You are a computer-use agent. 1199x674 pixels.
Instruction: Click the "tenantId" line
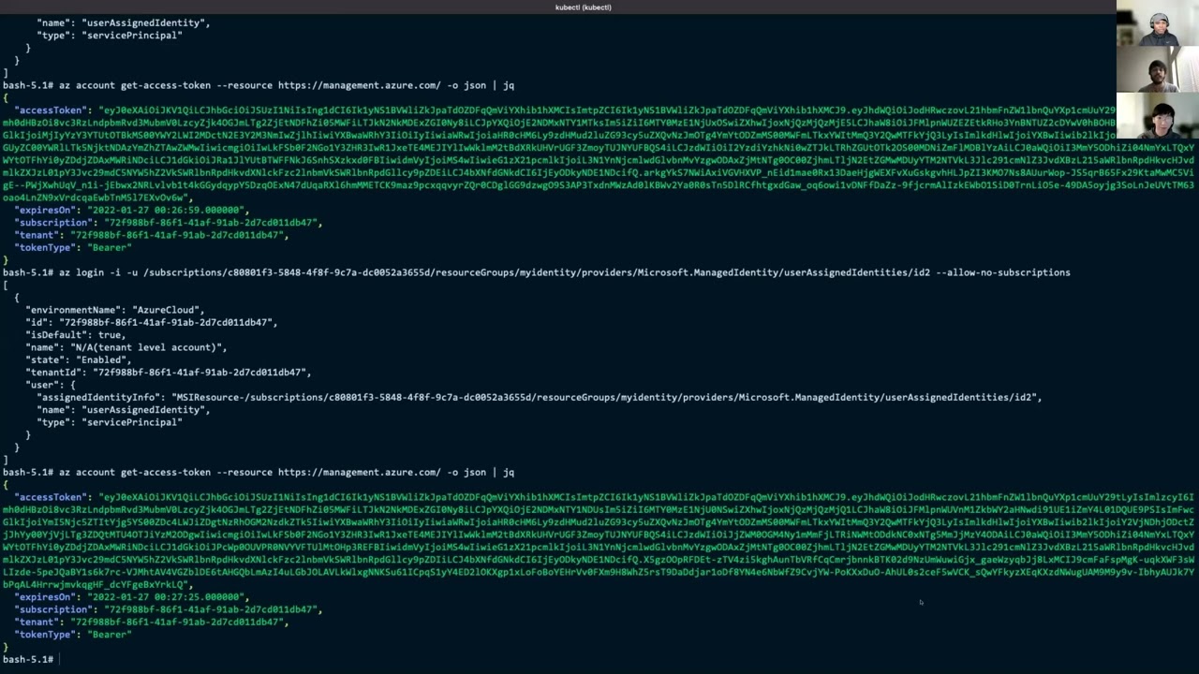[x=168, y=373]
